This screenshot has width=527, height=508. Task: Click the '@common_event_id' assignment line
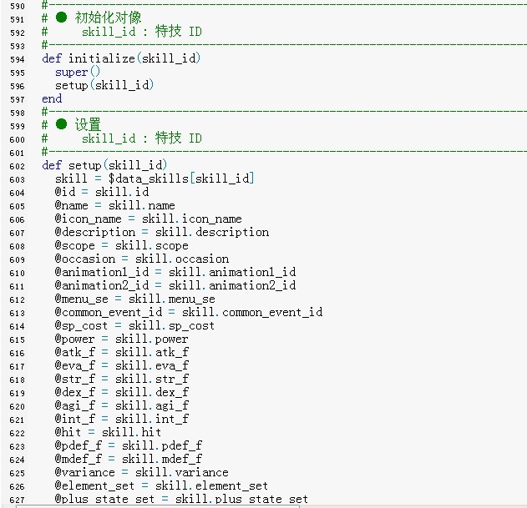(x=189, y=312)
